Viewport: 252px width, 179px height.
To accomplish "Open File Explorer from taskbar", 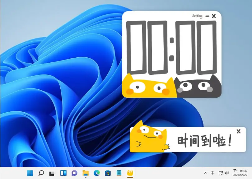I will (x=86, y=173).
